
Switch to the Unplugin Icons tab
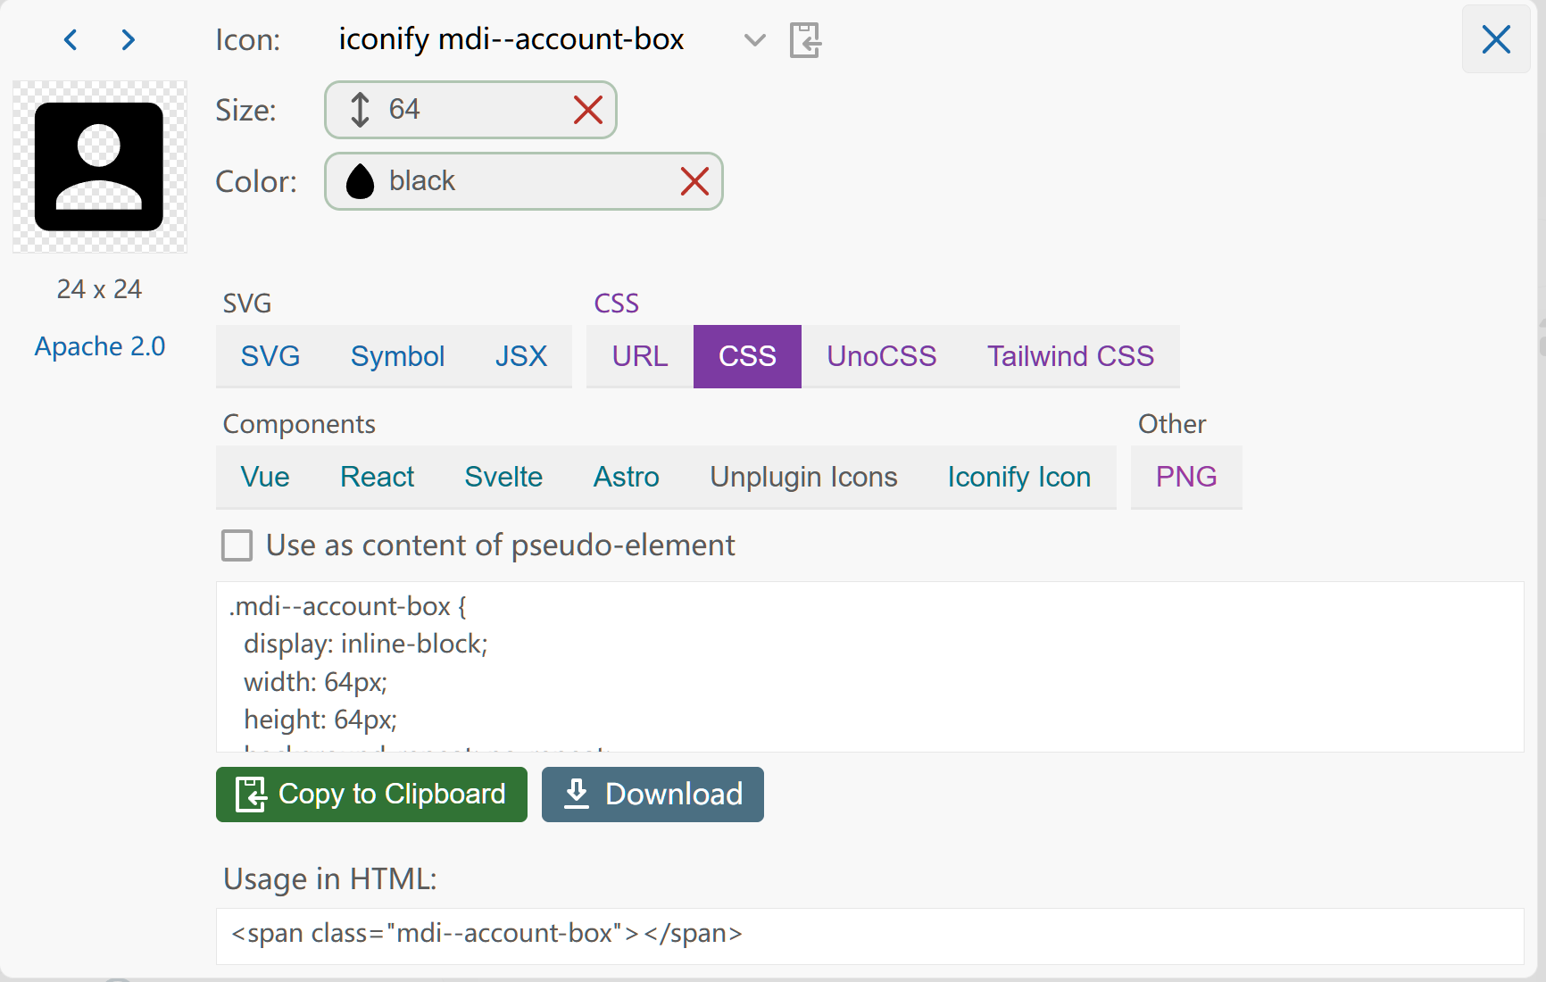click(x=803, y=477)
